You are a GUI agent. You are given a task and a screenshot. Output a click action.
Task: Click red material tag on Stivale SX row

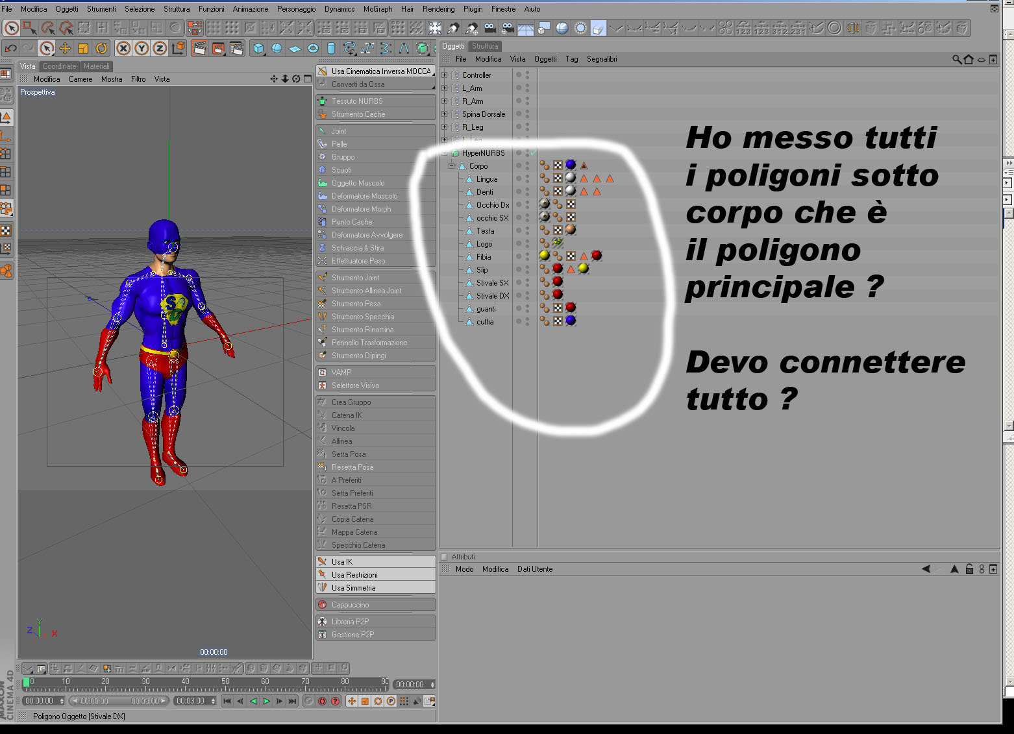click(x=558, y=282)
